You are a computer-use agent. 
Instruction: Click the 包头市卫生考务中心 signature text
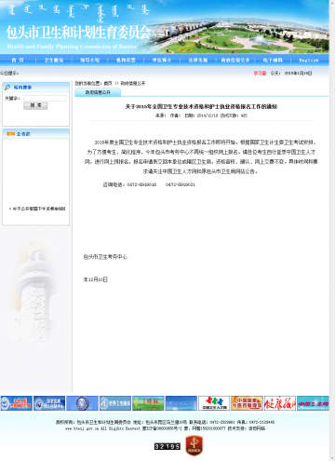coord(105,257)
